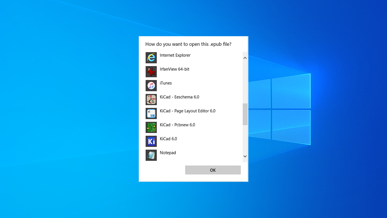Choose the KiCad Eeschema schematic icon

[x=151, y=99]
